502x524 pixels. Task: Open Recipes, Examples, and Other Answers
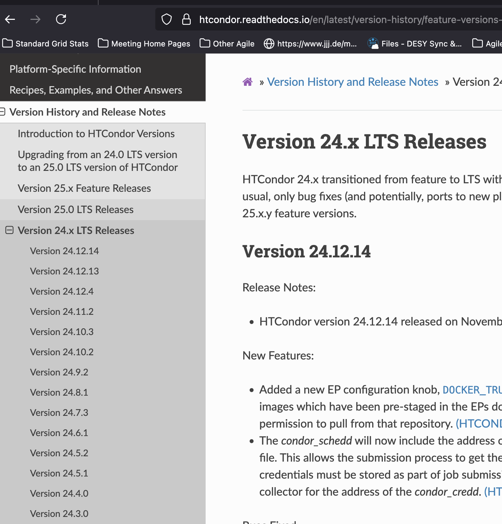96,90
